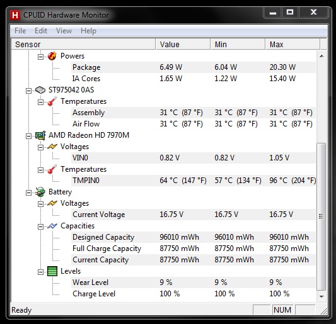Click the Sensor column header
The width and height of the screenshot is (336, 324).
pyautogui.click(x=83, y=44)
